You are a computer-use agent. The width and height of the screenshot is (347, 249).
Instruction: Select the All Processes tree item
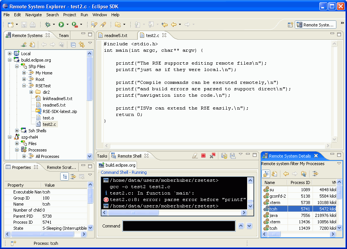tap(47, 156)
